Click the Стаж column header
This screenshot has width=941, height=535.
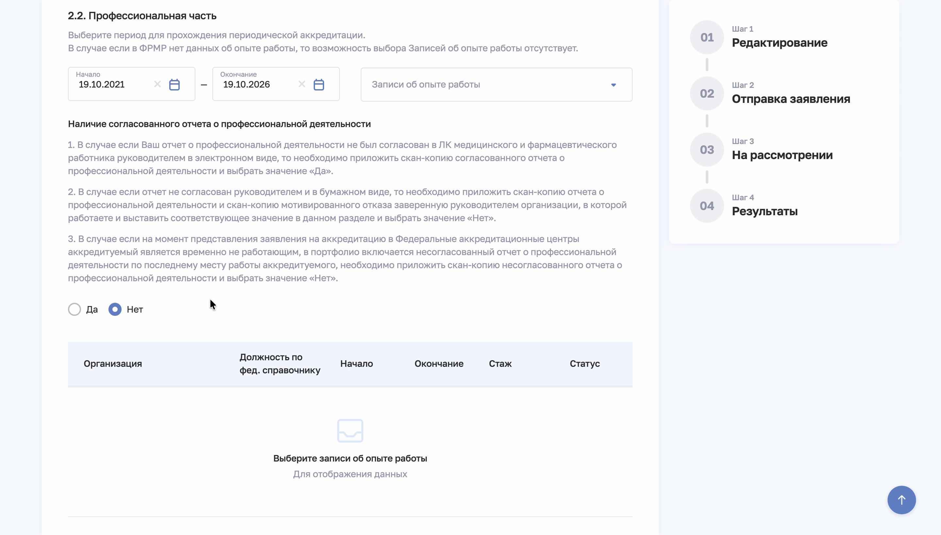pos(500,364)
